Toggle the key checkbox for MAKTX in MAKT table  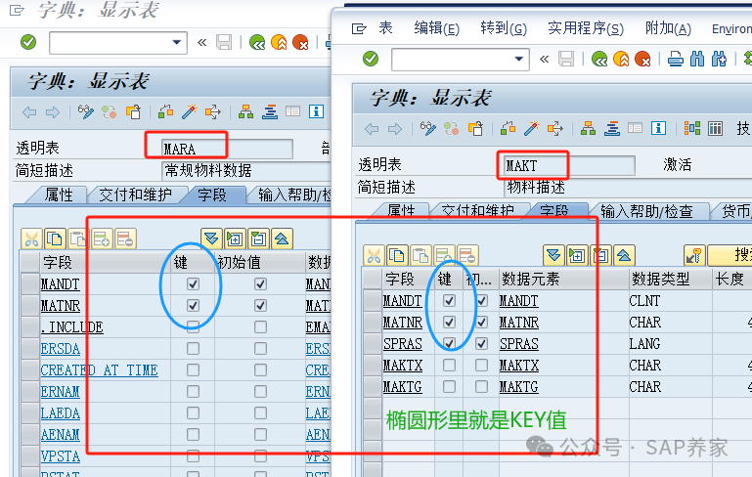[449, 366]
